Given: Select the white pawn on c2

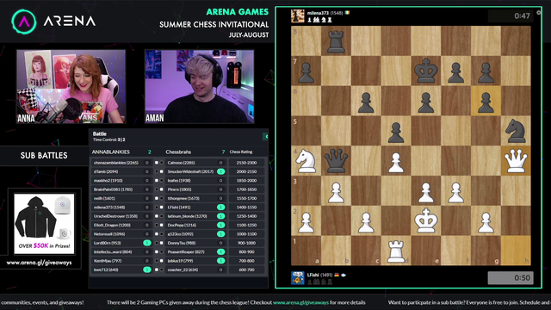Looking at the screenshot, I should click(366, 222).
